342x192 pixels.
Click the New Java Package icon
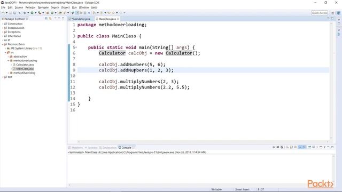48,13
